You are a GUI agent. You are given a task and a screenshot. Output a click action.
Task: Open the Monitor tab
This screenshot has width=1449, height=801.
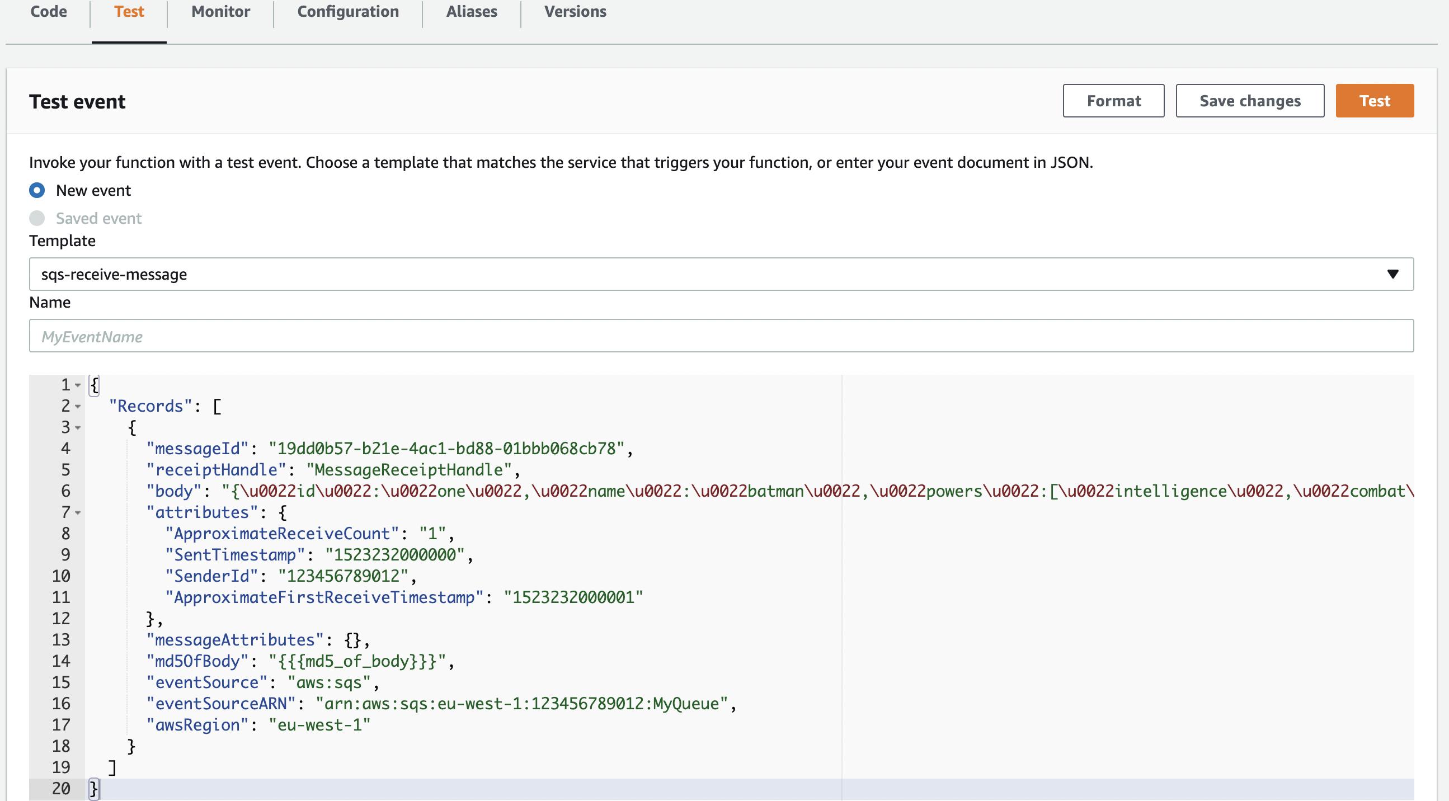pyautogui.click(x=220, y=11)
